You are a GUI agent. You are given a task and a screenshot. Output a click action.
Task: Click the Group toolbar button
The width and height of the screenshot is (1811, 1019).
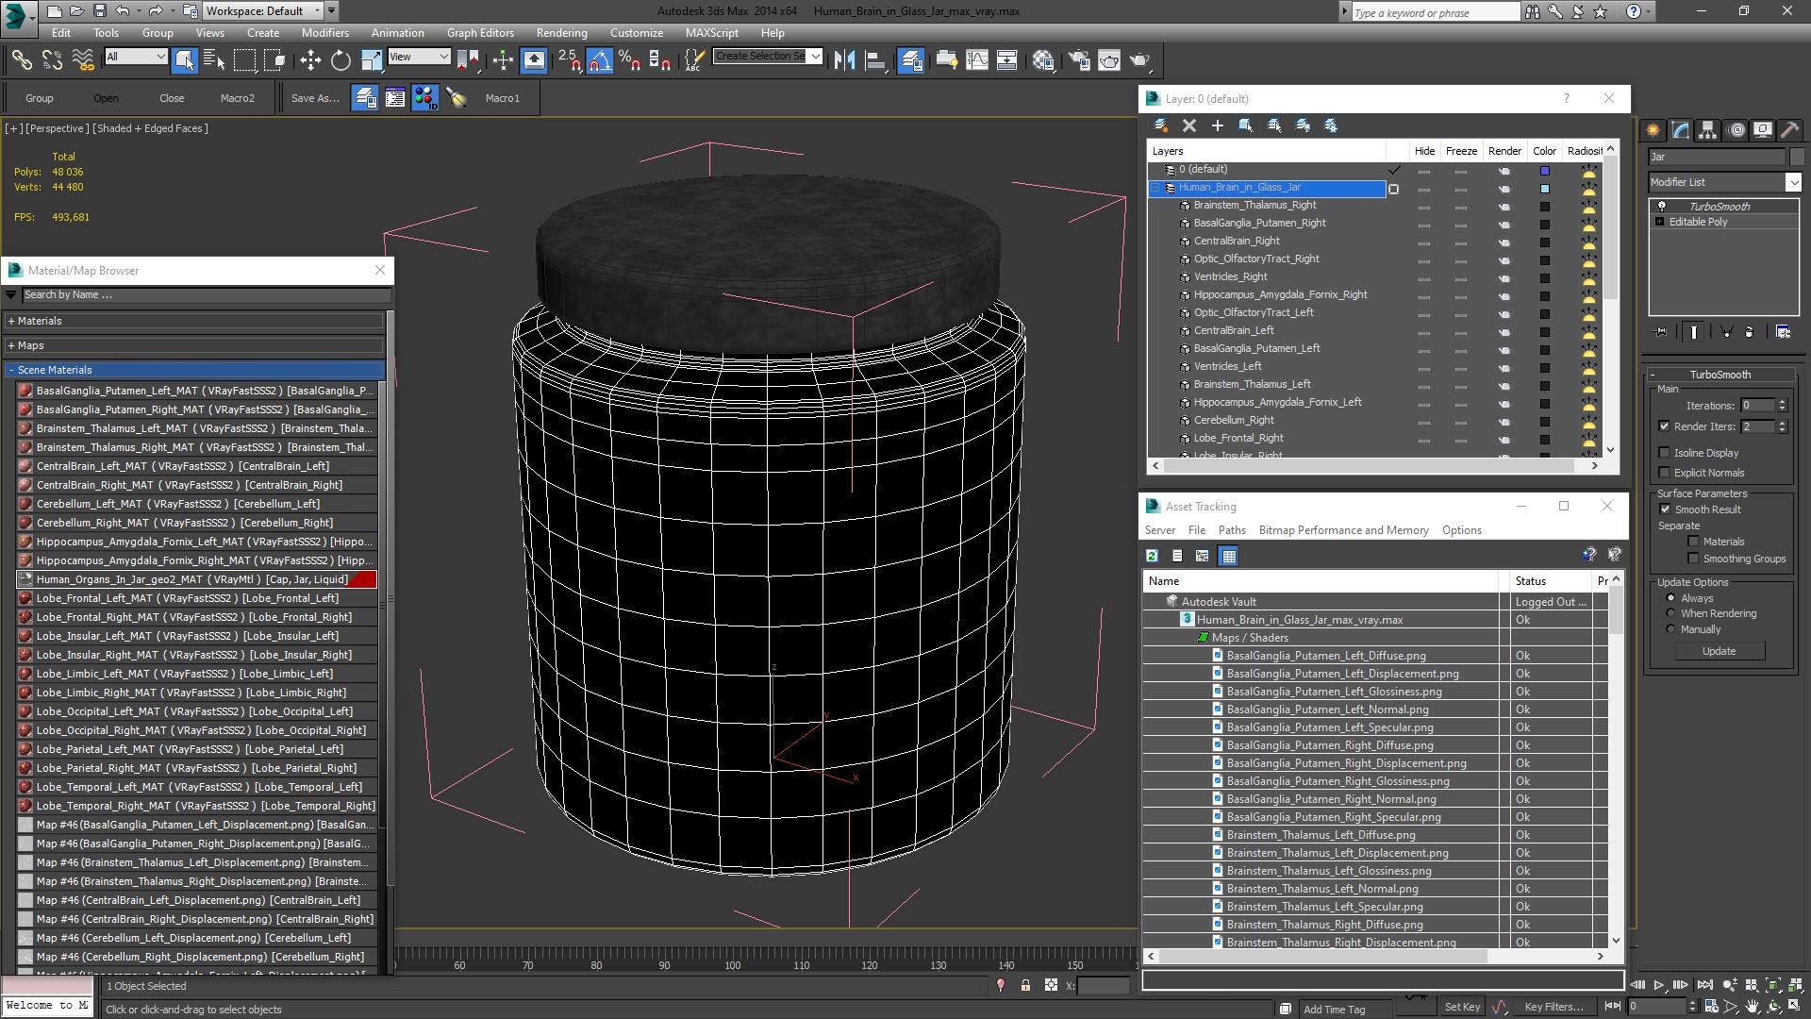click(x=39, y=98)
